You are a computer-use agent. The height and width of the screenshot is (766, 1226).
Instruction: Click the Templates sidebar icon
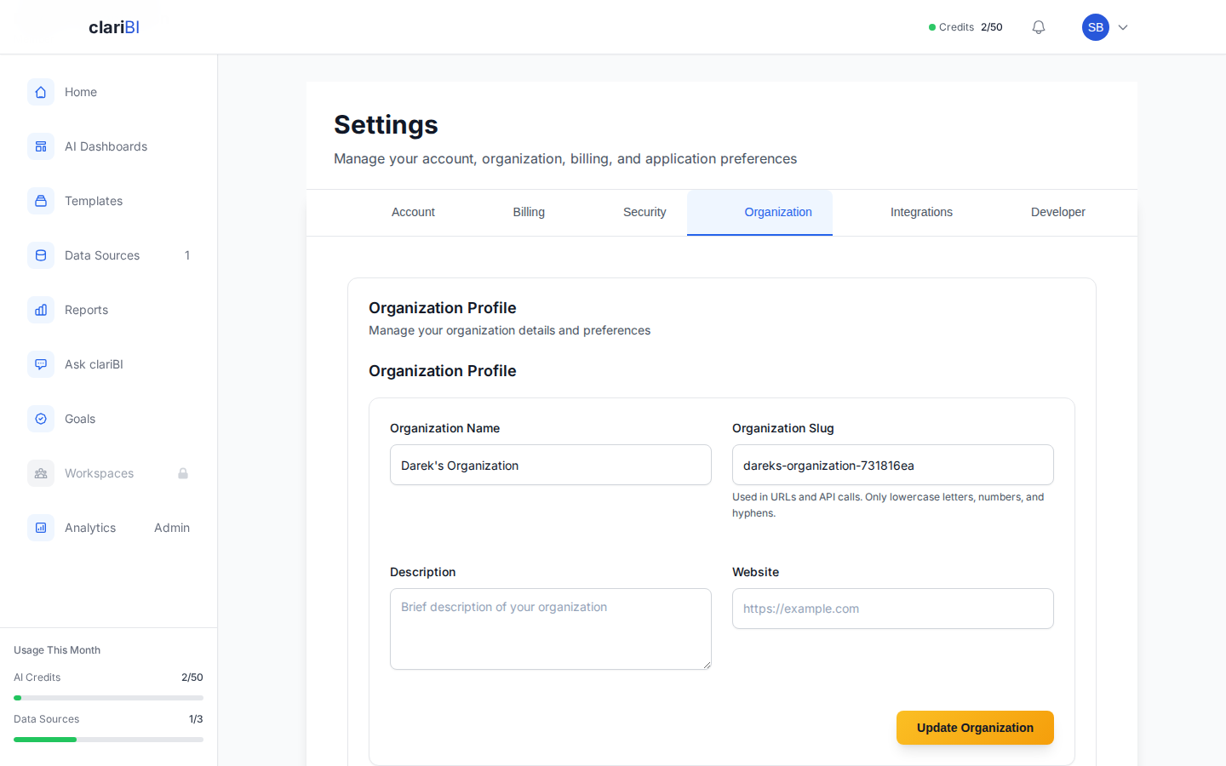click(x=41, y=201)
